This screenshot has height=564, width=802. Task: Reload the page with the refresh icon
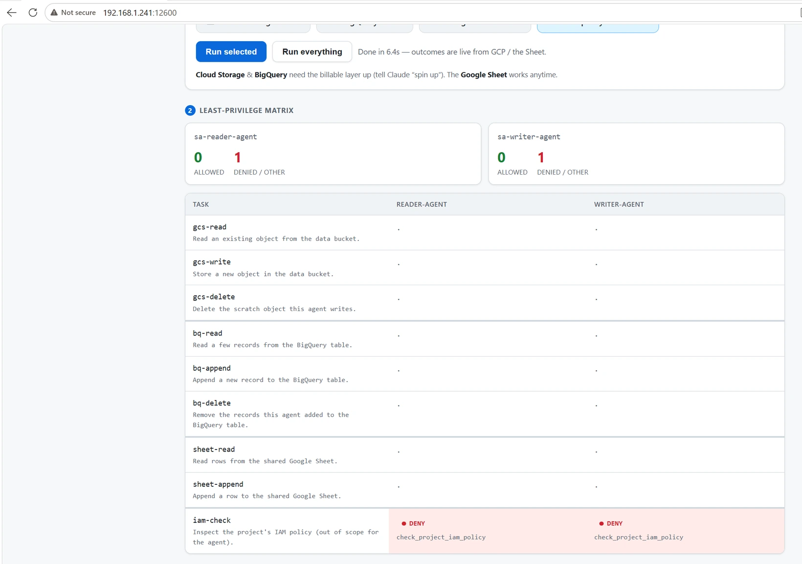[x=33, y=13]
